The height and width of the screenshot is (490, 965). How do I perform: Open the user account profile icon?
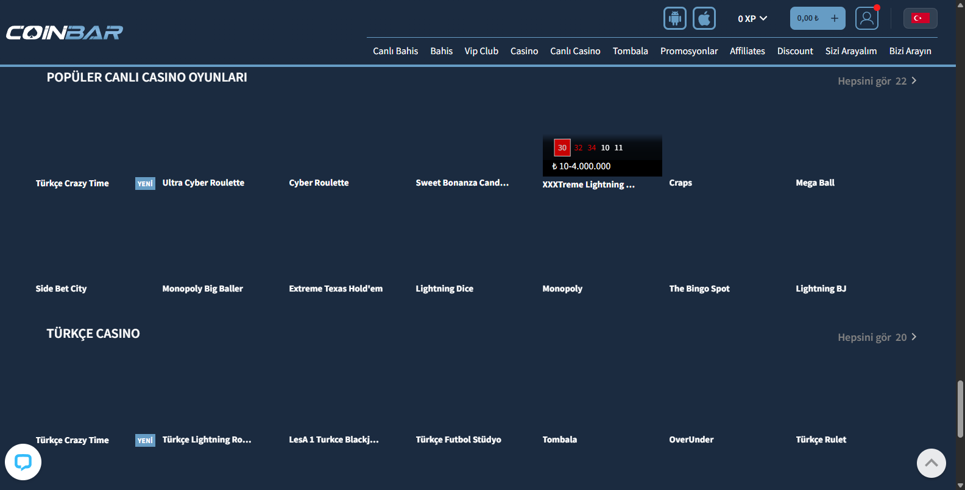point(866,18)
